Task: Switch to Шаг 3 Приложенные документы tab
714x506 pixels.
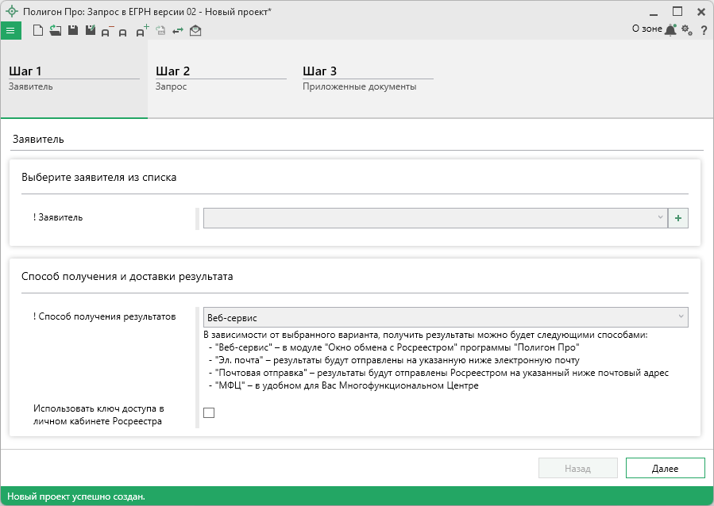Action: [367, 79]
